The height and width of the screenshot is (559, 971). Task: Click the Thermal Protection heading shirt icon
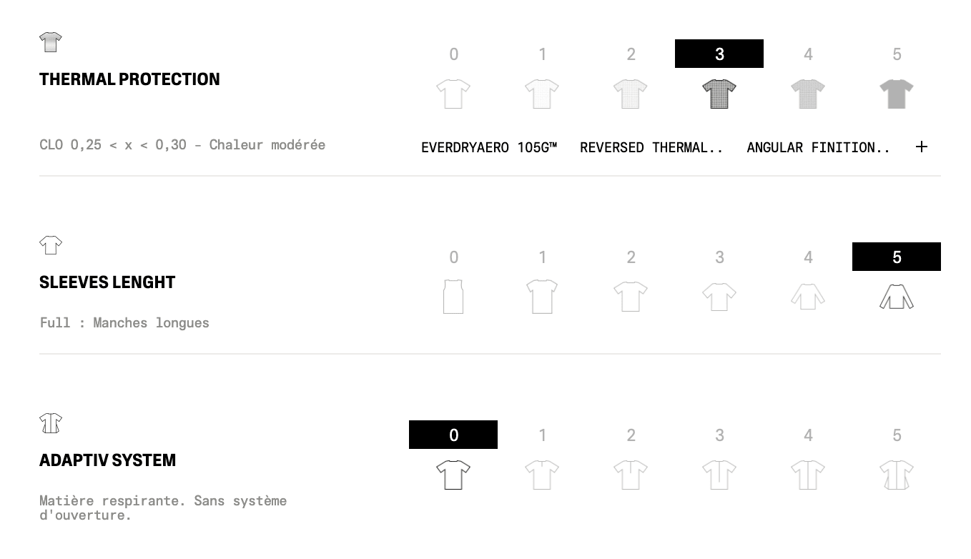pyautogui.click(x=51, y=42)
